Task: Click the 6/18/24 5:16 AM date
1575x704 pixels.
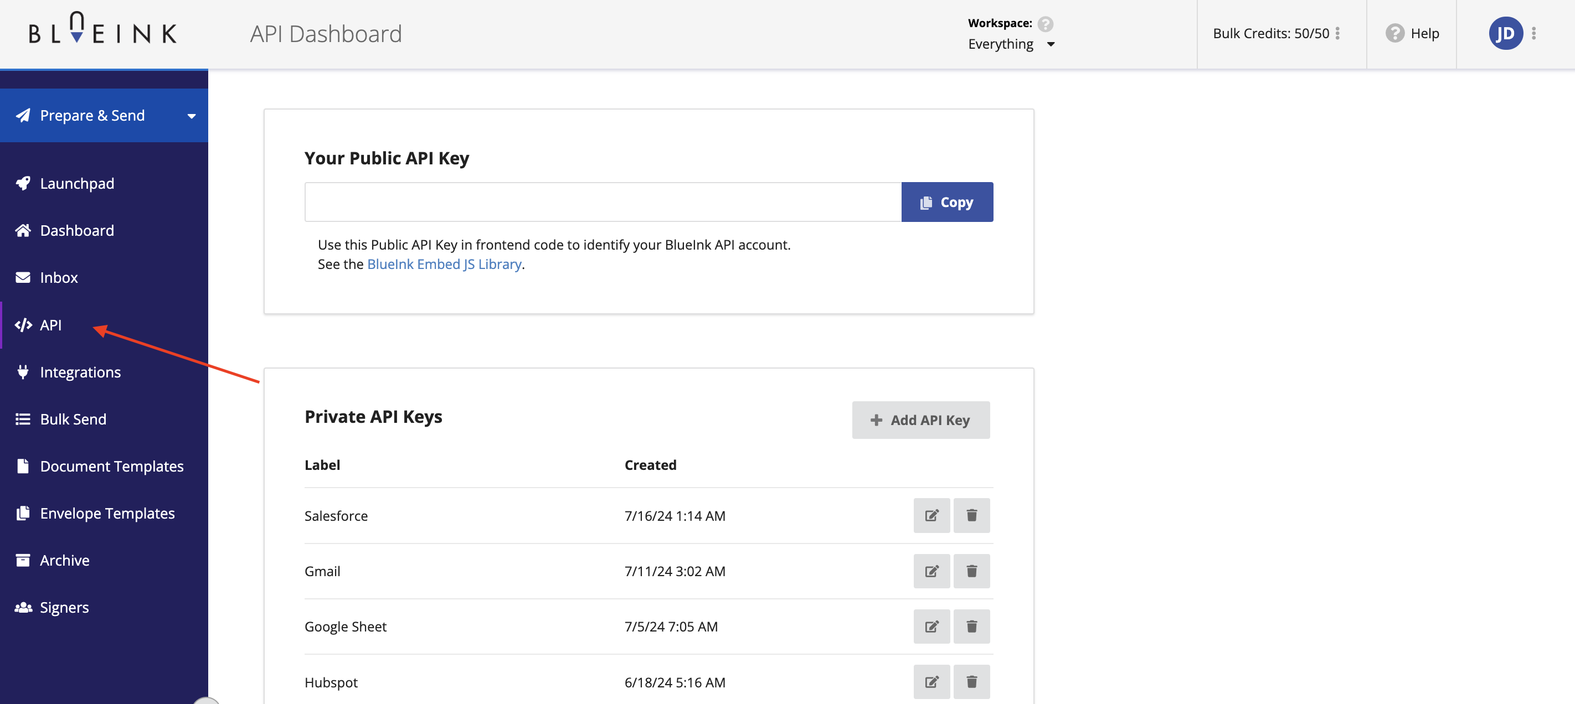Action: click(675, 682)
